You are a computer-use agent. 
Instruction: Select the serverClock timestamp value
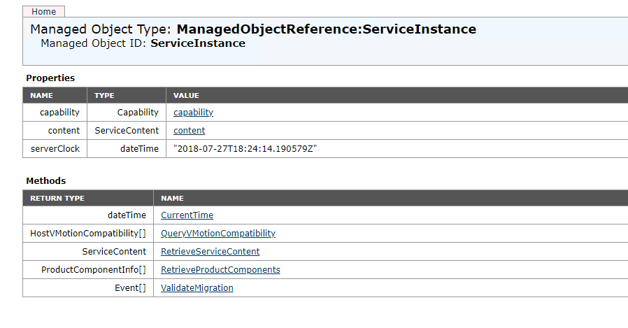[x=245, y=148]
